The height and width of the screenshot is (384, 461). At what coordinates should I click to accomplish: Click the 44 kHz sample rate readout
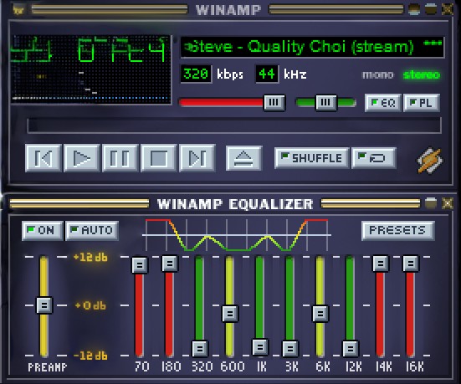click(x=267, y=74)
